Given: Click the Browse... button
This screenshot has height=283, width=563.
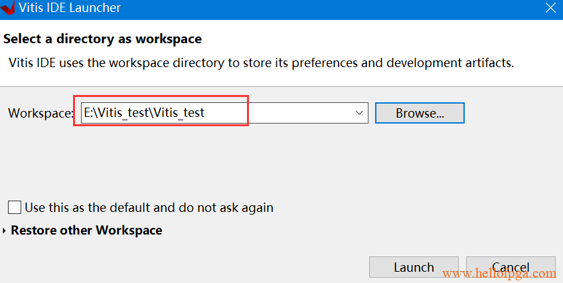Looking at the screenshot, I should pyautogui.click(x=420, y=113).
